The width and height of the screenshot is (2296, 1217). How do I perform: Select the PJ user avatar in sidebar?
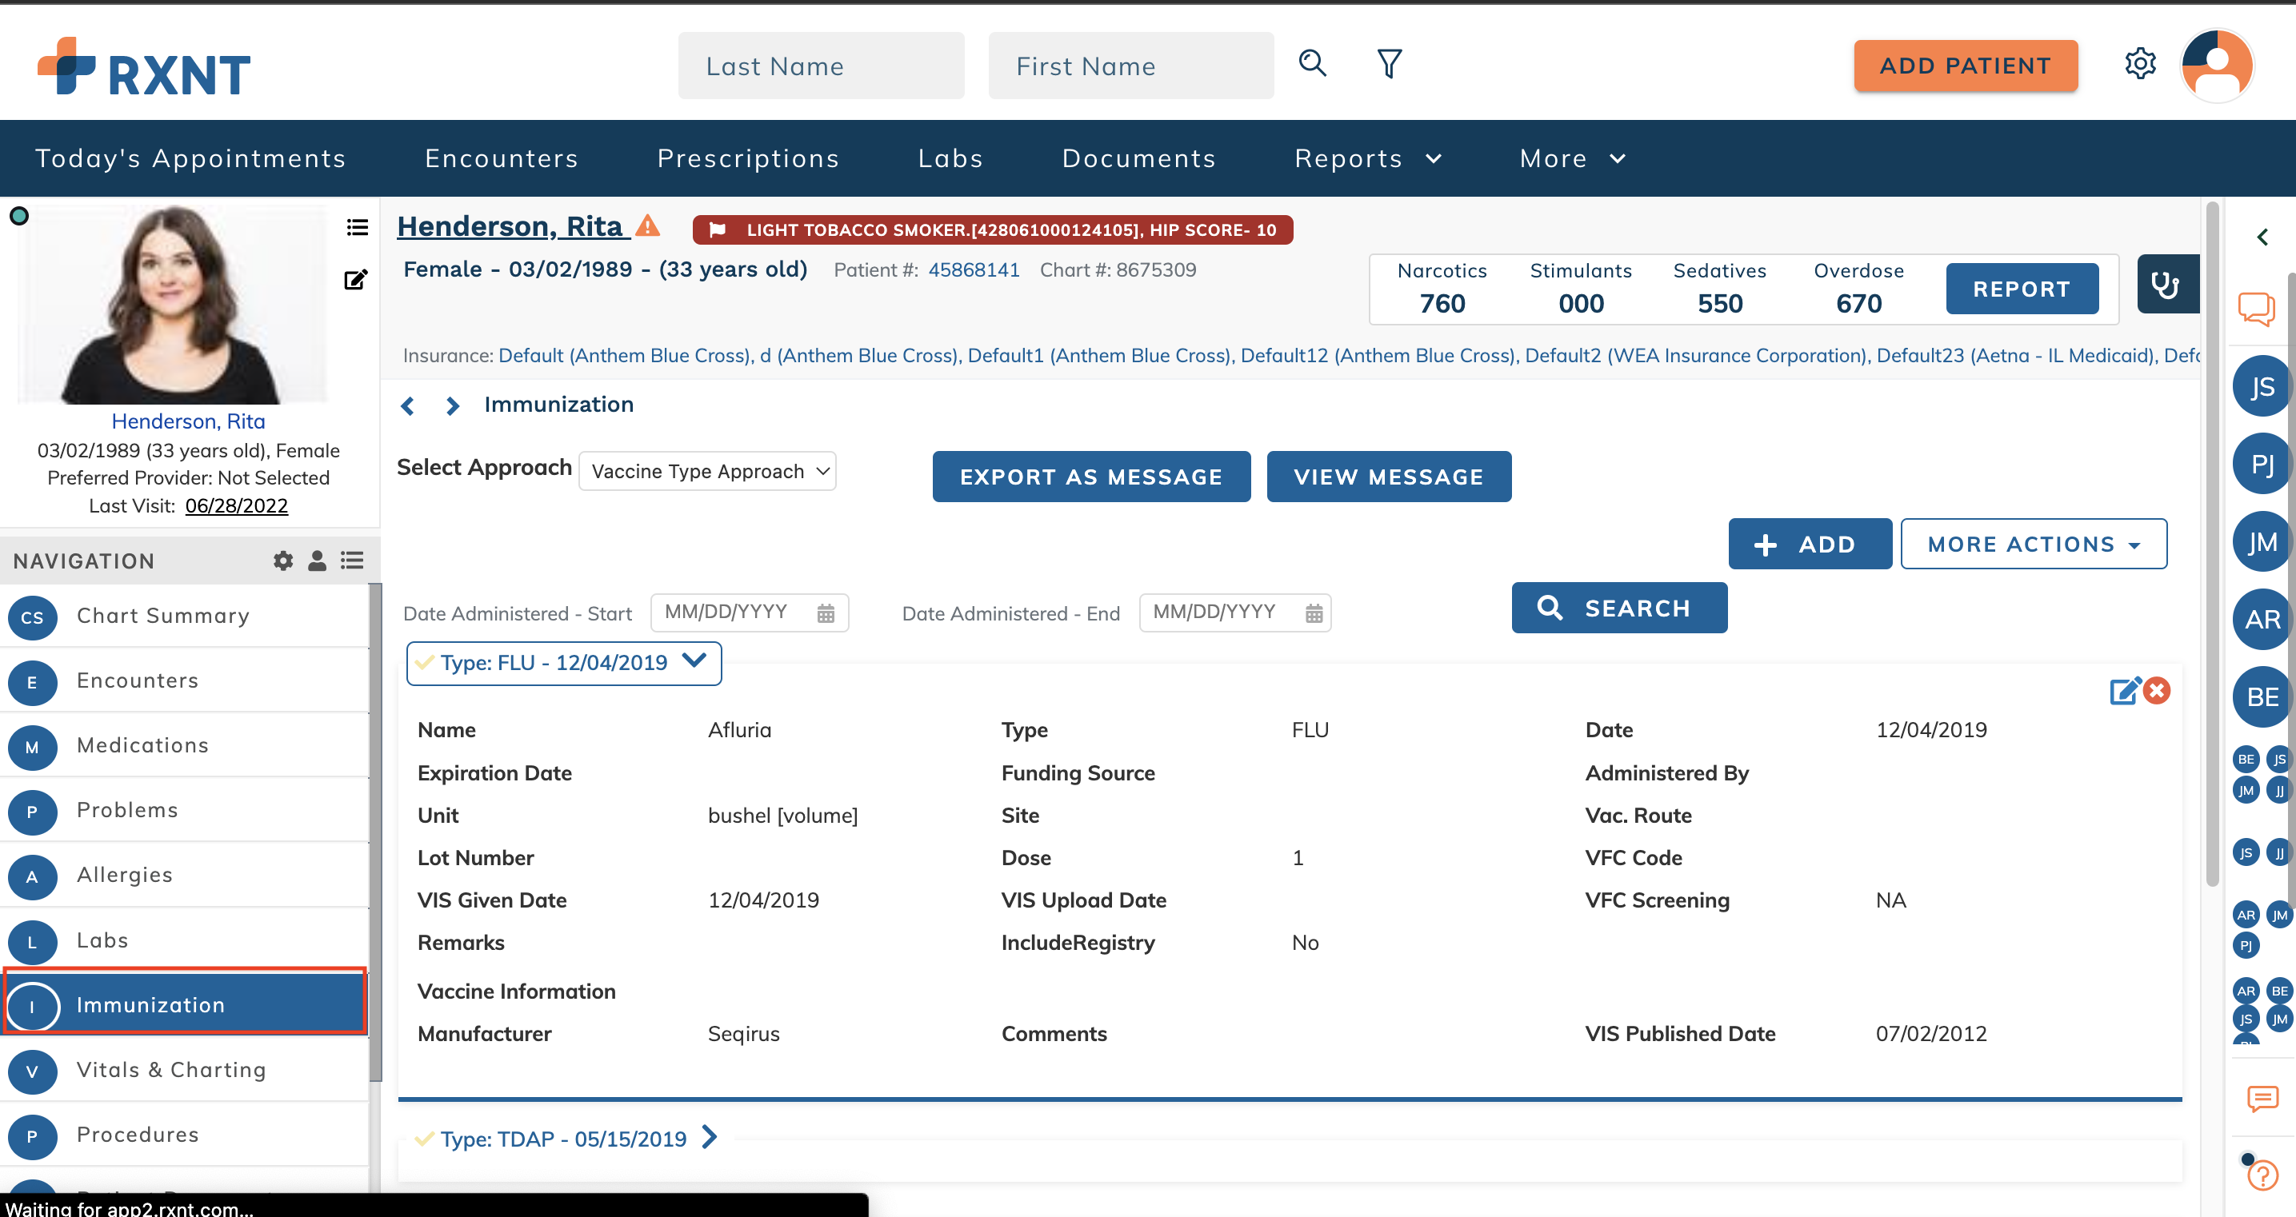click(x=2262, y=464)
